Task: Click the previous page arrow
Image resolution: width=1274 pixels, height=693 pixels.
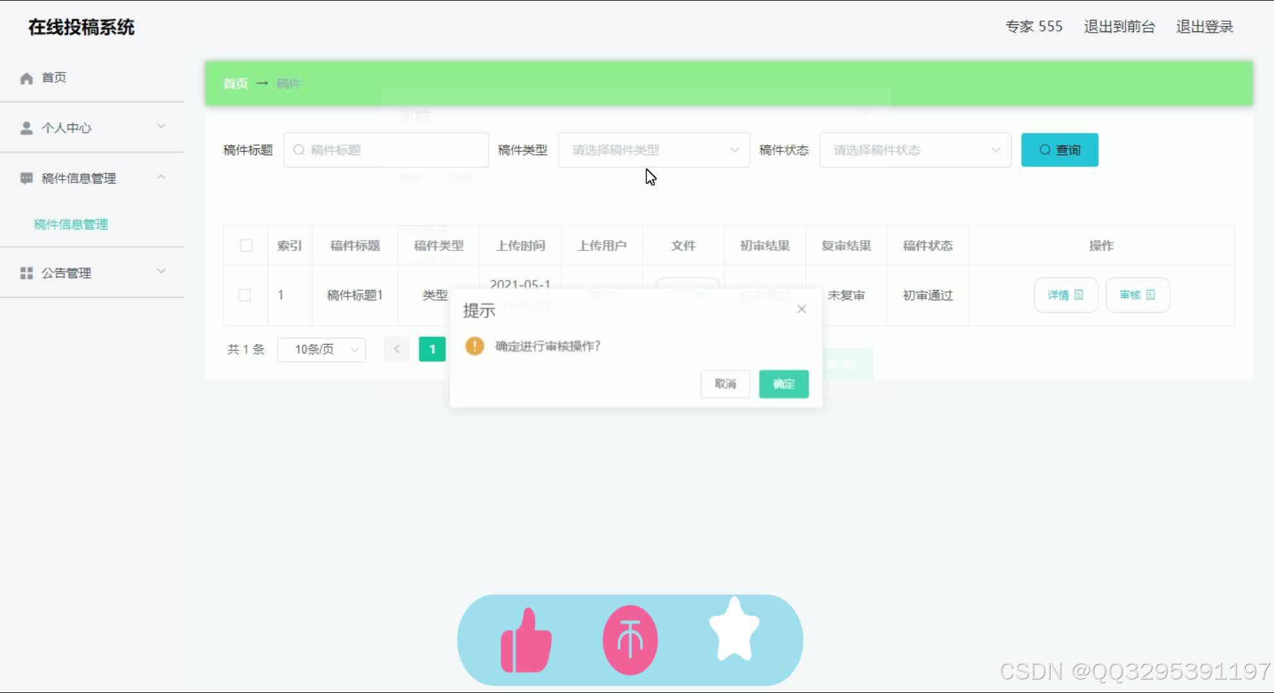Action: [x=396, y=349]
